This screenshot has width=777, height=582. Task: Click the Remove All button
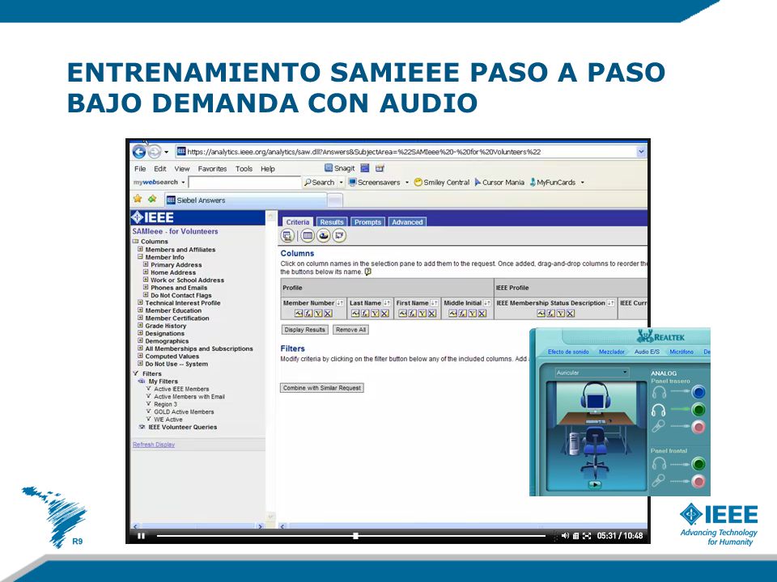tap(350, 330)
